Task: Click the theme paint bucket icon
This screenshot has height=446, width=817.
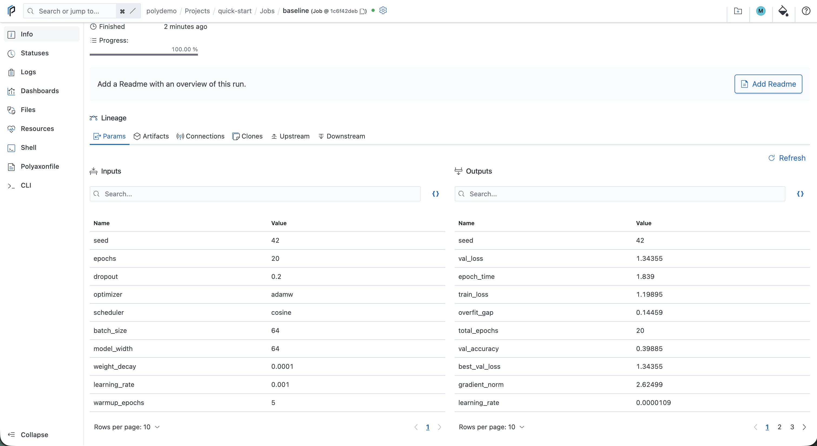Action: (x=783, y=11)
